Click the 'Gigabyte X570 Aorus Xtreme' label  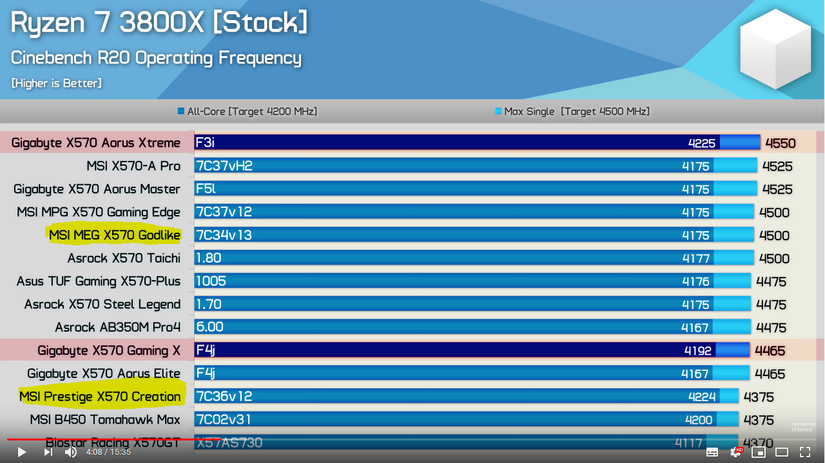[x=96, y=143]
